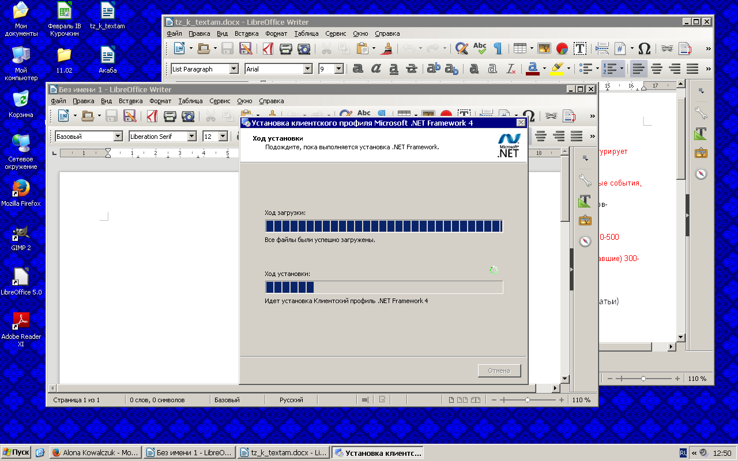The height and width of the screenshot is (461, 738).
Task: Open Базовый paragraph style dropdown
Action: 118,136
